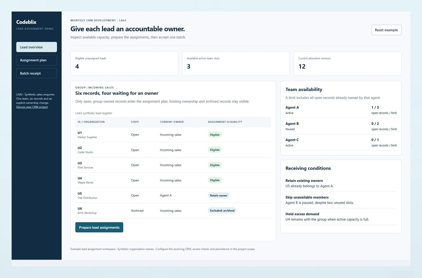Click the Current Owner column header

172,122
